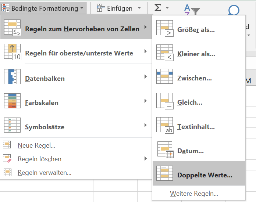The width and height of the screenshot is (256, 202).
Task: Select the Datenbalken icon
Action: point(12,76)
